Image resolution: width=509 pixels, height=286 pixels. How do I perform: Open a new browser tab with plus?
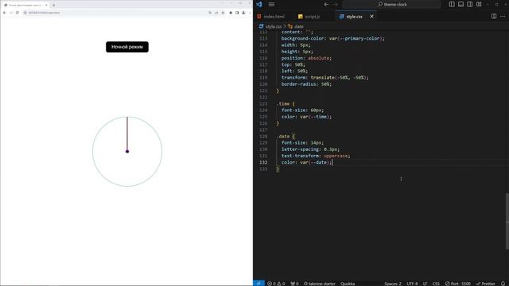(x=53, y=5)
